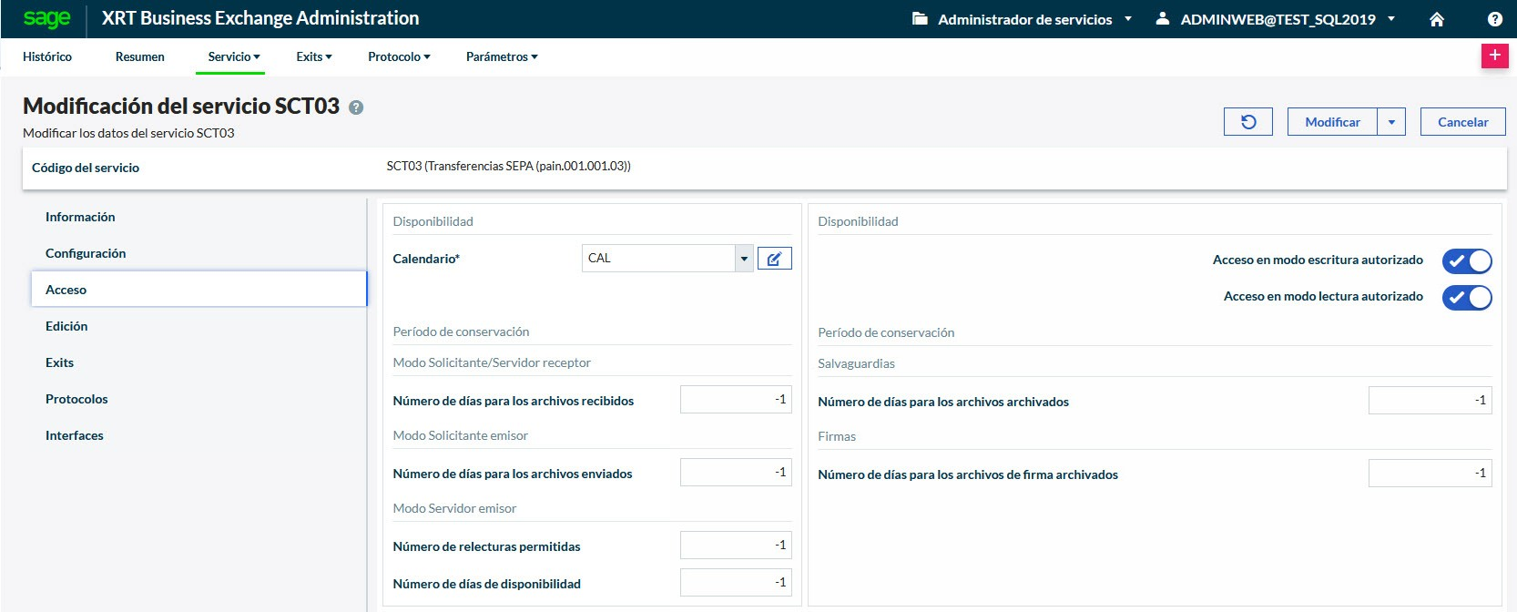Expand the Calendario dropdown list
The width and height of the screenshot is (1517, 612).
pos(744,259)
